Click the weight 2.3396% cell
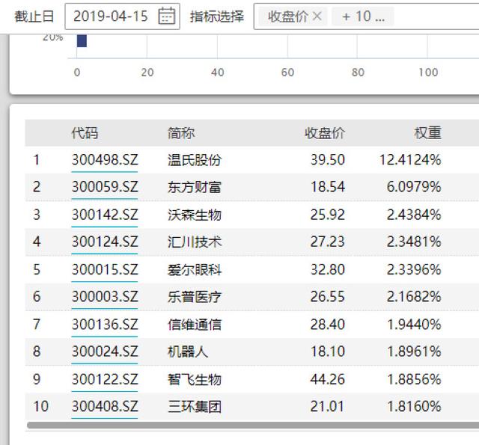 pos(414,269)
